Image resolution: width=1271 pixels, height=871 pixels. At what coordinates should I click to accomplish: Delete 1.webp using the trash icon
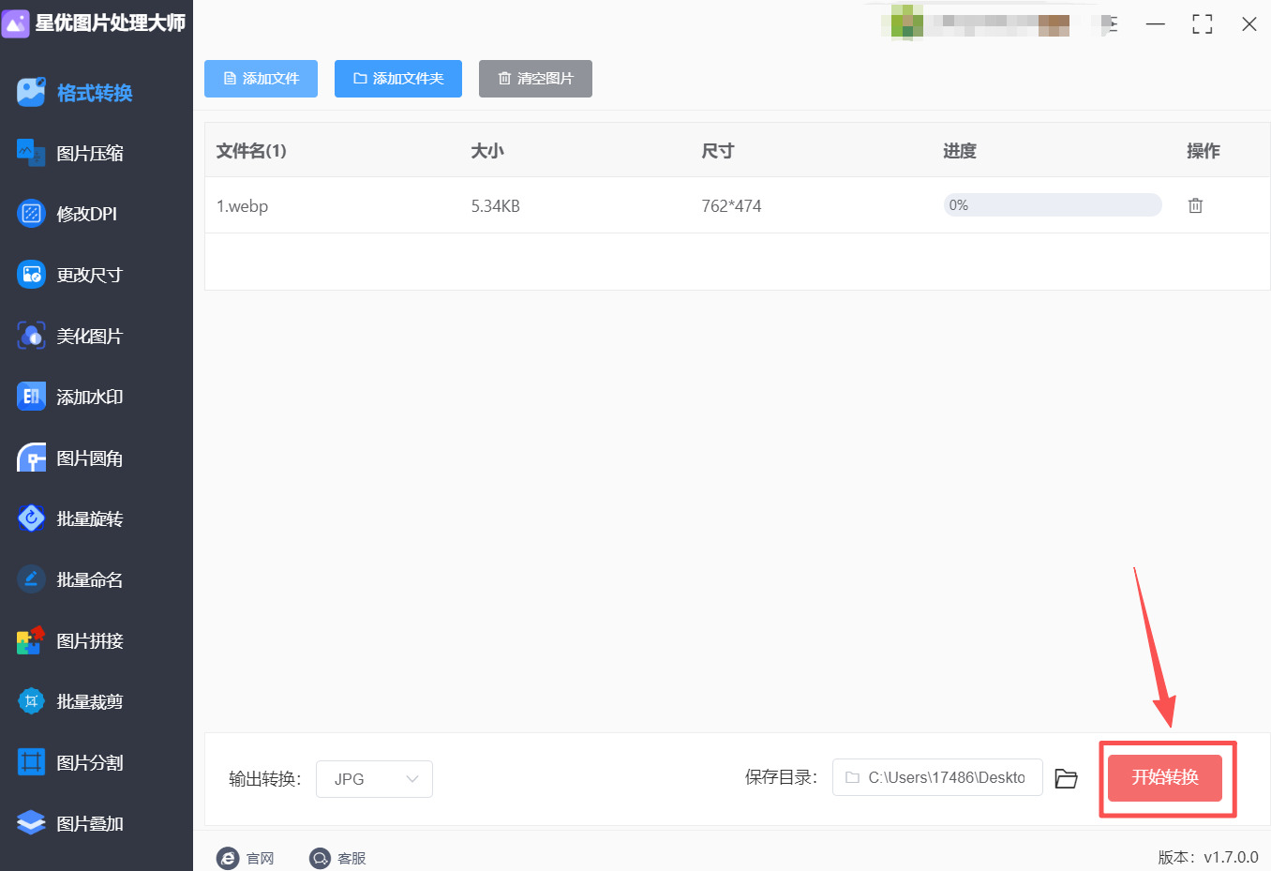point(1195,204)
